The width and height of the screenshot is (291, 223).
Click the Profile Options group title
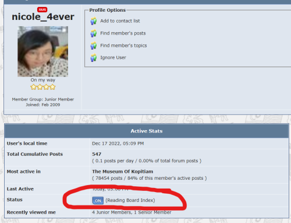pyautogui.click(x=108, y=10)
